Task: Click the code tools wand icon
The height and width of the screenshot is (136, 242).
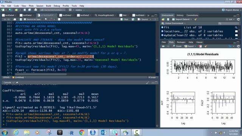Action: [x=51, y=19]
